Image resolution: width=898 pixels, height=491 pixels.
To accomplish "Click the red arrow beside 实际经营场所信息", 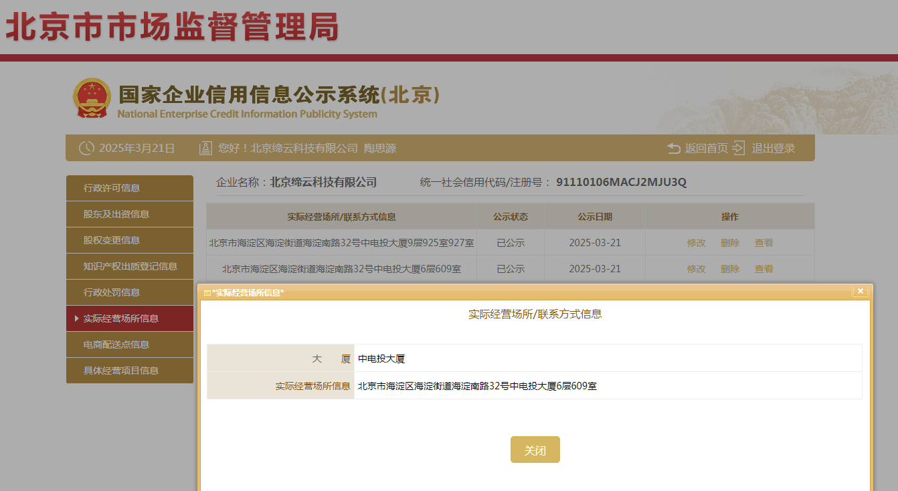I will [x=77, y=318].
